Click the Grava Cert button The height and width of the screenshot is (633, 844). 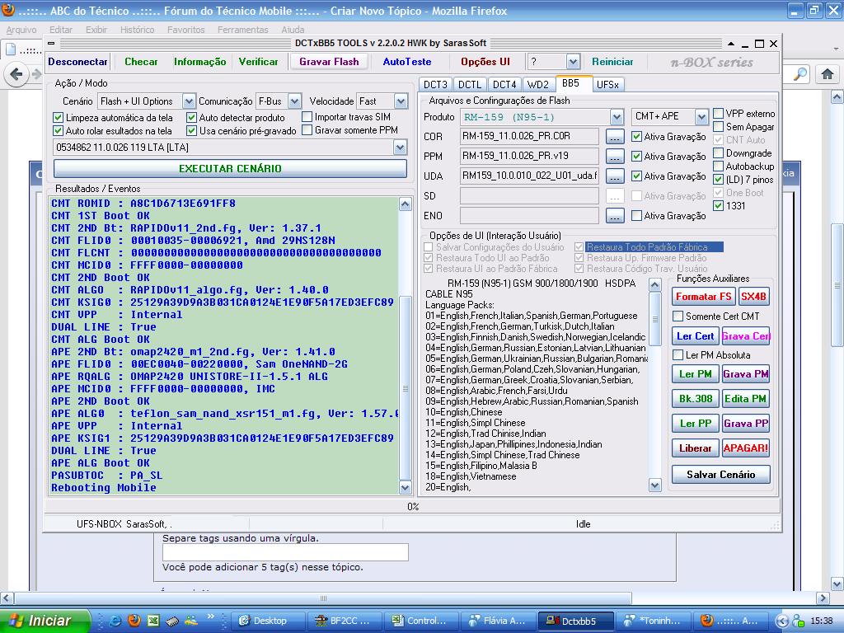coord(745,336)
